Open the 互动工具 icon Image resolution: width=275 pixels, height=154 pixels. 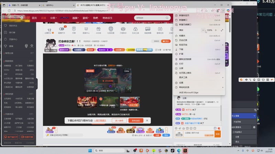point(135,29)
